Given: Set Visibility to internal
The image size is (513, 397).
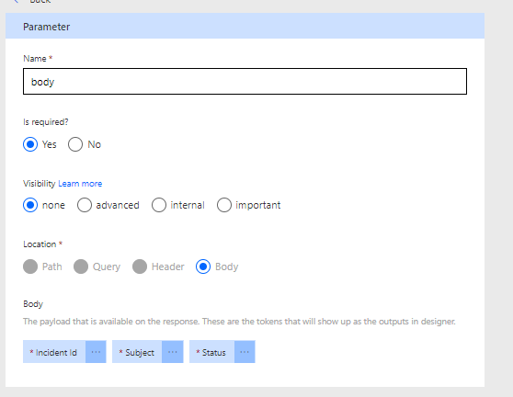Looking at the screenshot, I should pos(159,205).
